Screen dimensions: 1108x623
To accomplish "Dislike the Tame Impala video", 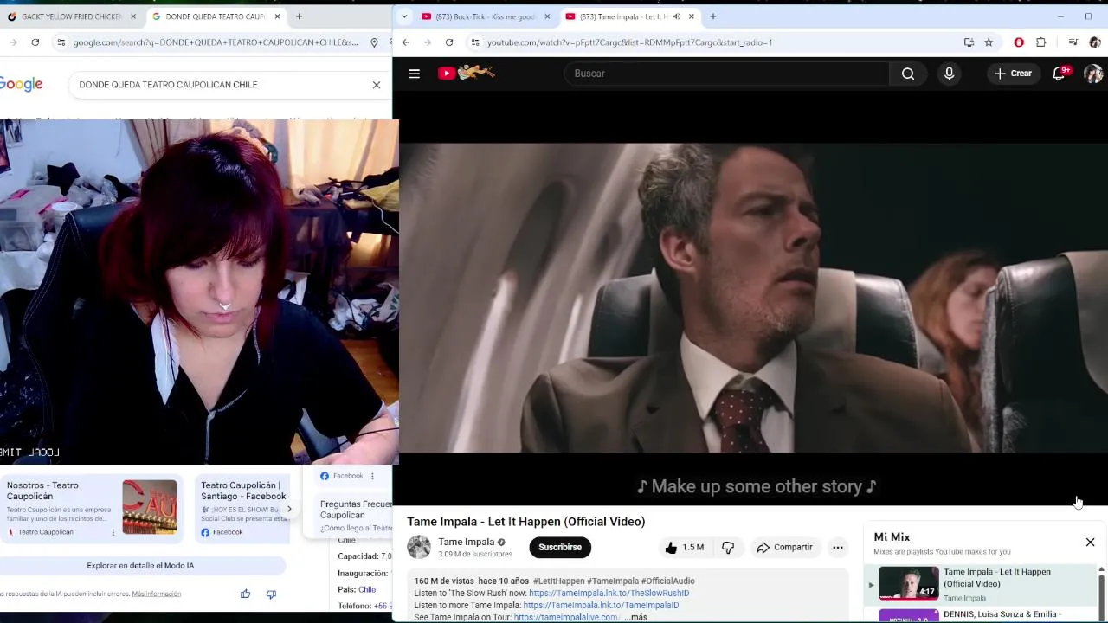I will click(x=728, y=547).
